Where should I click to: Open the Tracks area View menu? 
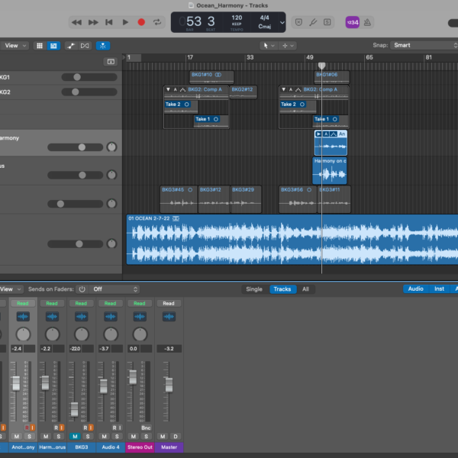pyautogui.click(x=15, y=46)
